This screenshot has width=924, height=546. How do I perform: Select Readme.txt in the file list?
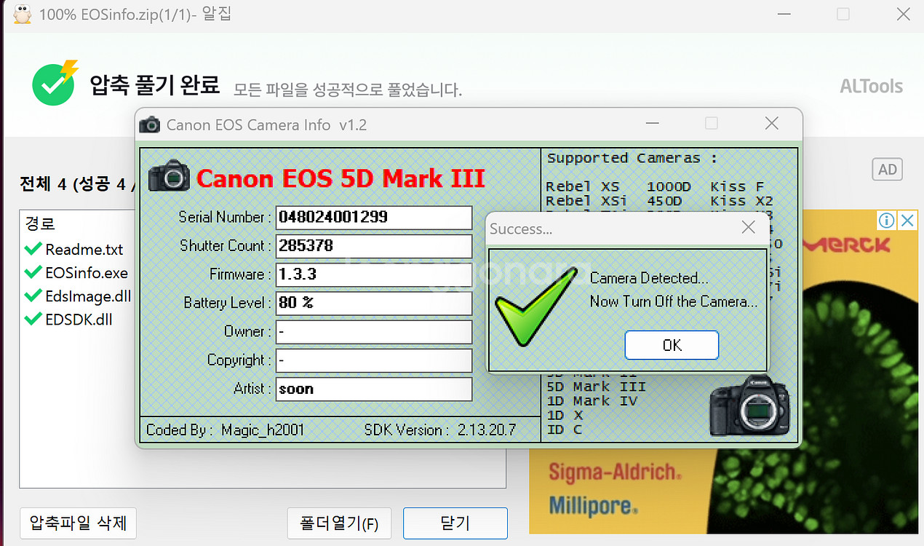pyautogui.click(x=84, y=250)
